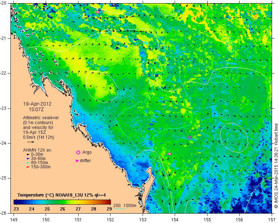Click the '30-80m' depth label
Viewport: 279px width, 223px height.
pos(38,159)
